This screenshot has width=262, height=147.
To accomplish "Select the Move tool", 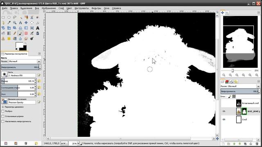I will 26,23.
